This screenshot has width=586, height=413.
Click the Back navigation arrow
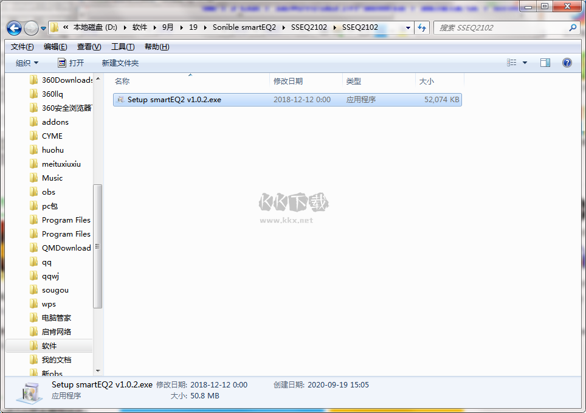pos(13,28)
